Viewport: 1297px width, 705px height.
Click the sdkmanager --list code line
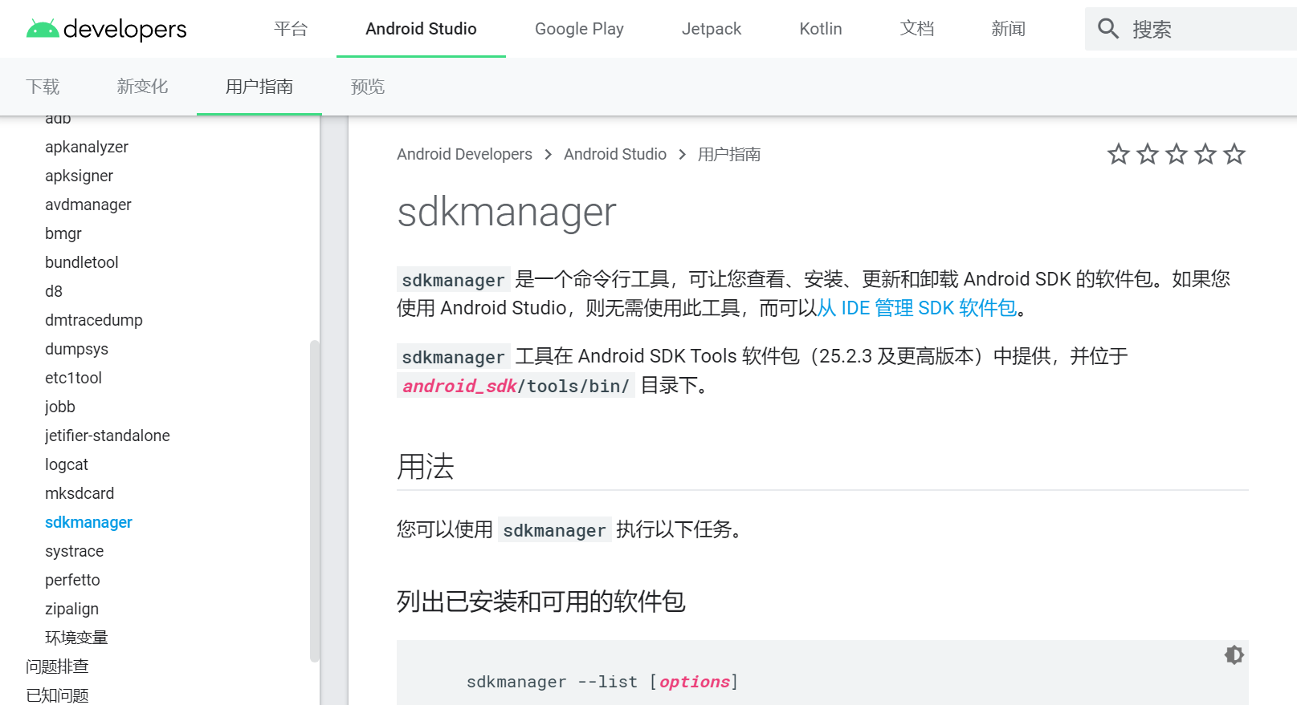pos(602,682)
